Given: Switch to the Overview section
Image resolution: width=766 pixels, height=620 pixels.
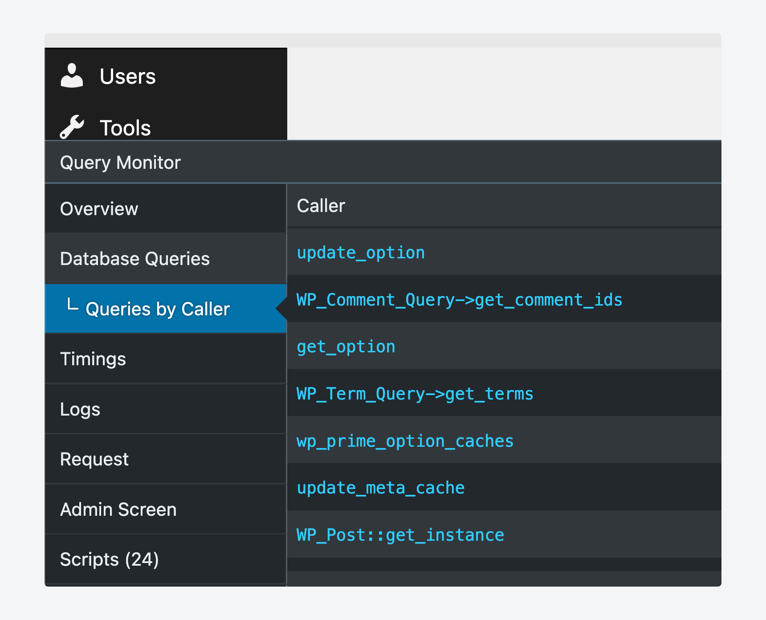Looking at the screenshot, I should (x=99, y=209).
